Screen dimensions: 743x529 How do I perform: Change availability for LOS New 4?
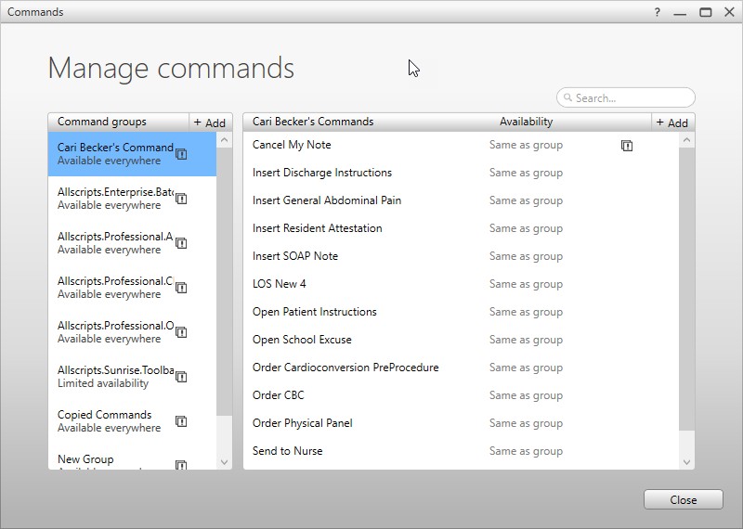coord(526,284)
